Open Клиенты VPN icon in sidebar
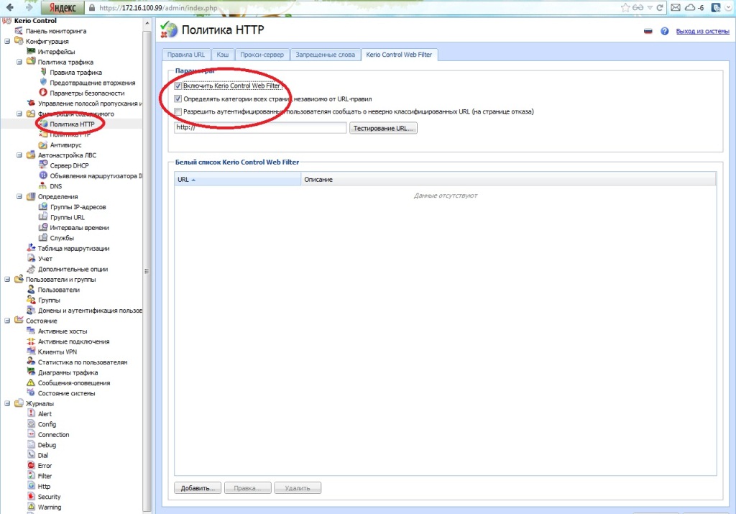 pyautogui.click(x=30, y=352)
